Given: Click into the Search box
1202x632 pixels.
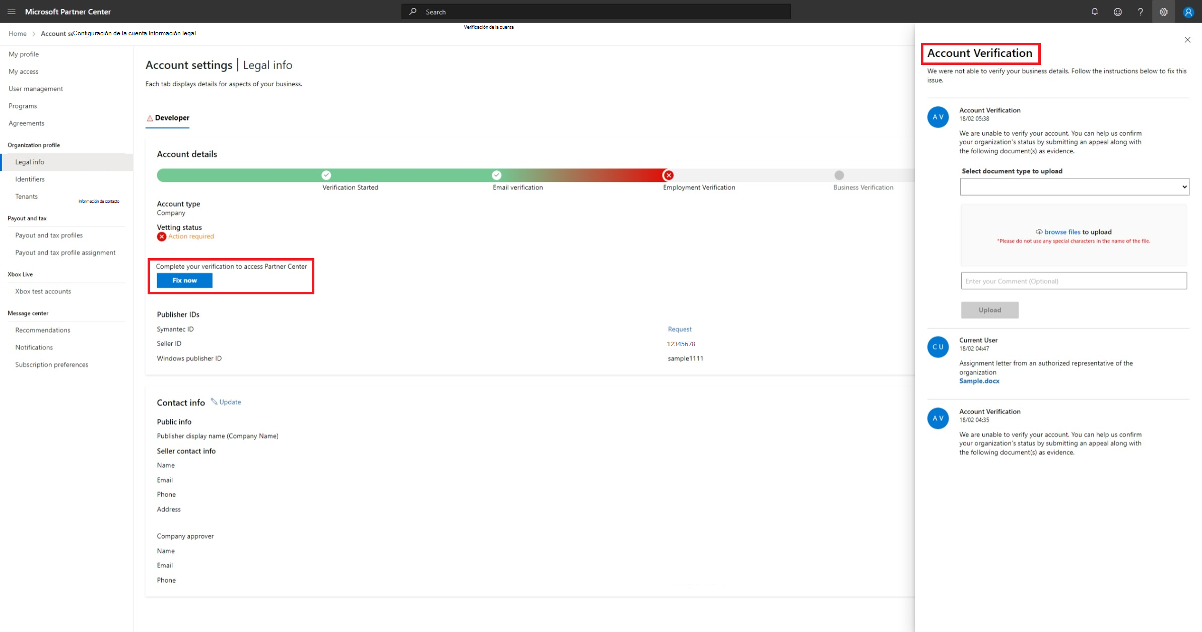Looking at the screenshot, I should 596,12.
